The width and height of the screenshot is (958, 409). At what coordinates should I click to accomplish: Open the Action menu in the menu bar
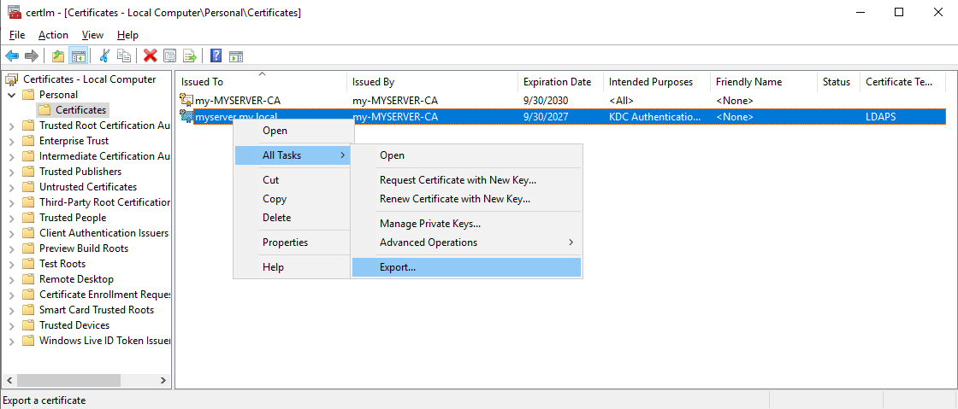53,35
